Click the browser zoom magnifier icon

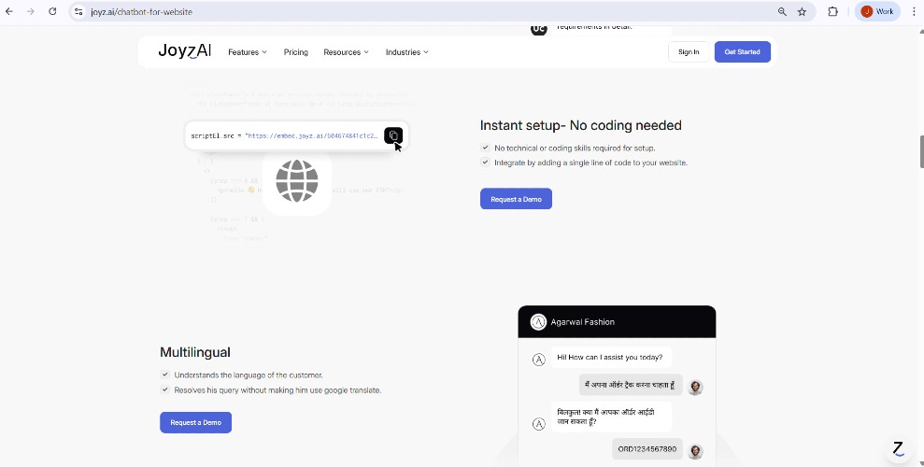tap(782, 11)
